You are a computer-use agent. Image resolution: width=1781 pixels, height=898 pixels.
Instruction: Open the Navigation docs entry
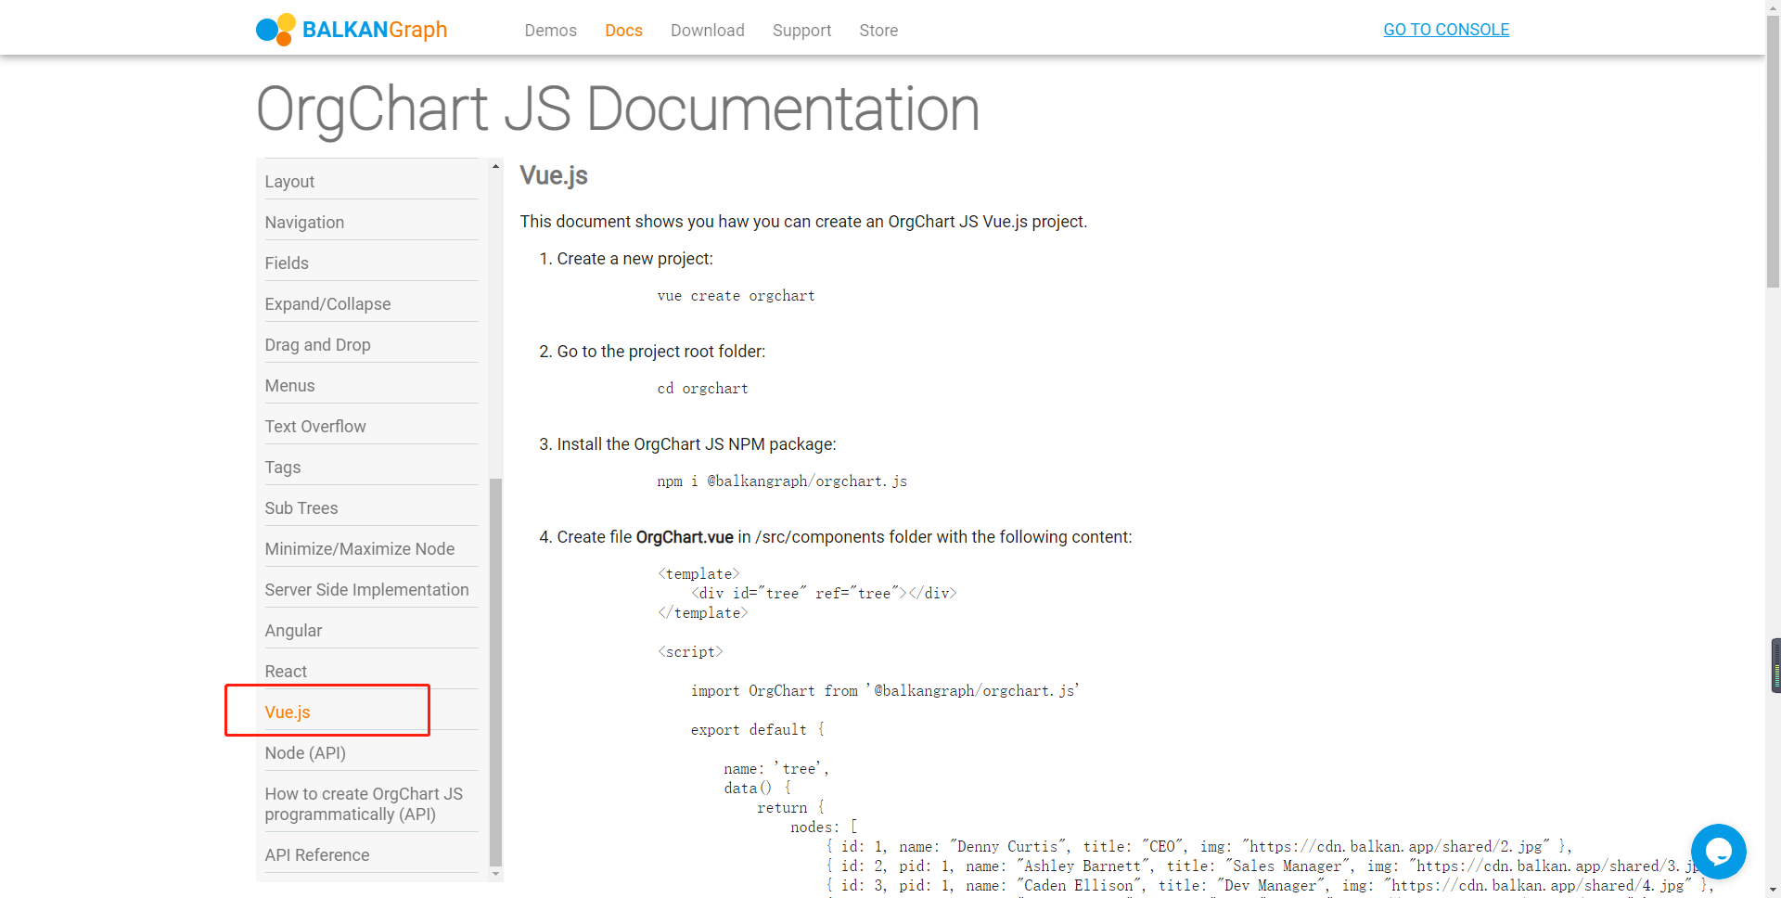[371, 223]
